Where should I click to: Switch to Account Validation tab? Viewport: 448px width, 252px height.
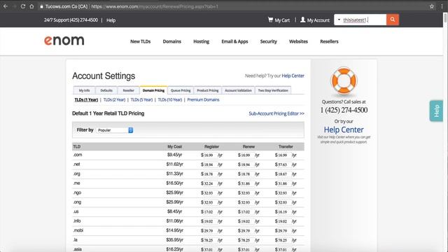238,90
